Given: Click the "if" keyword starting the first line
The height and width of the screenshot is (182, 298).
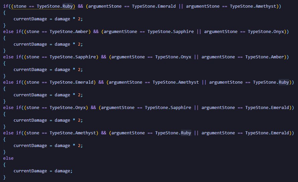Looking at the screenshot, I should point(6,6).
